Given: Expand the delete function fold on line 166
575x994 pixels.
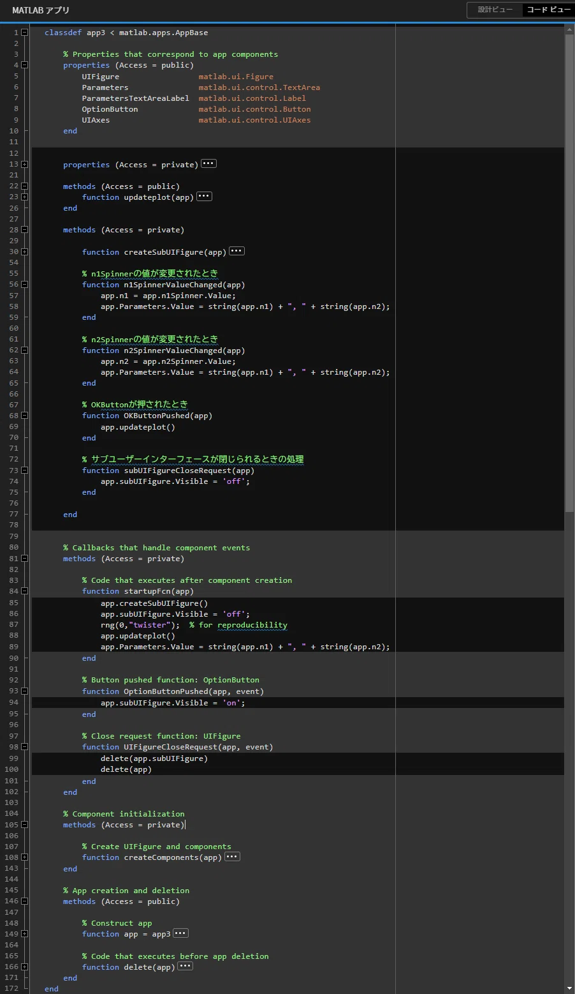Looking at the screenshot, I should pos(25,967).
